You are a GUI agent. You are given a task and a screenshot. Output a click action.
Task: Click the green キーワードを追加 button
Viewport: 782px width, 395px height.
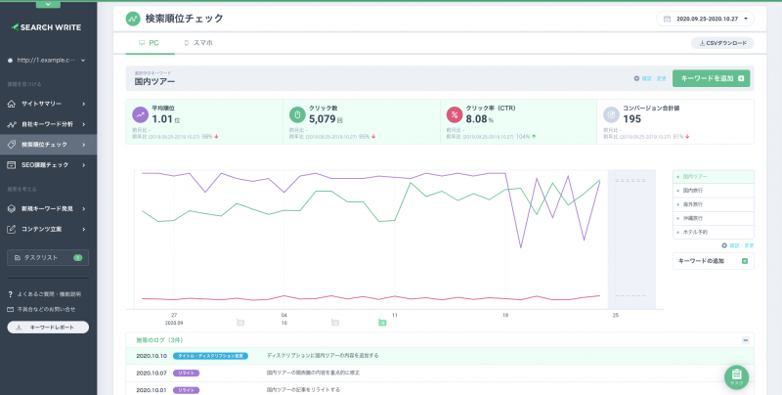pos(712,78)
